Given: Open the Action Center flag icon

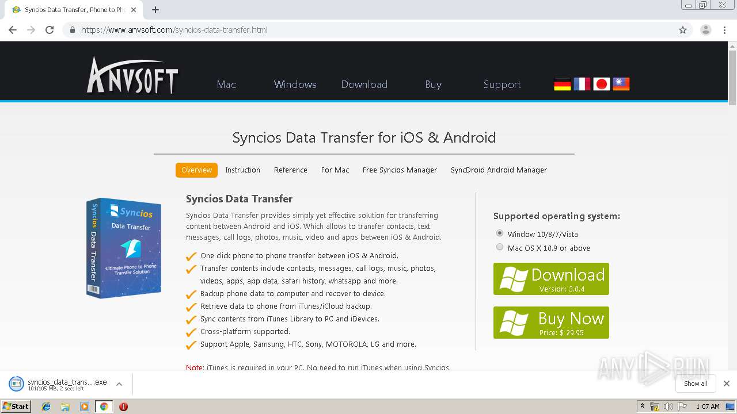Looking at the screenshot, I should point(682,407).
